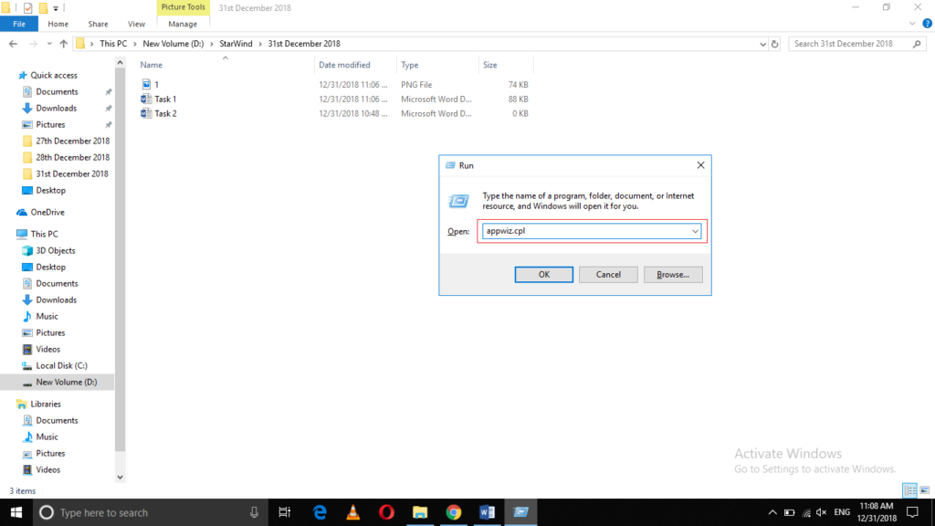The width and height of the screenshot is (935, 526).
Task: Show hidden system tray icons
Action: 772,512
